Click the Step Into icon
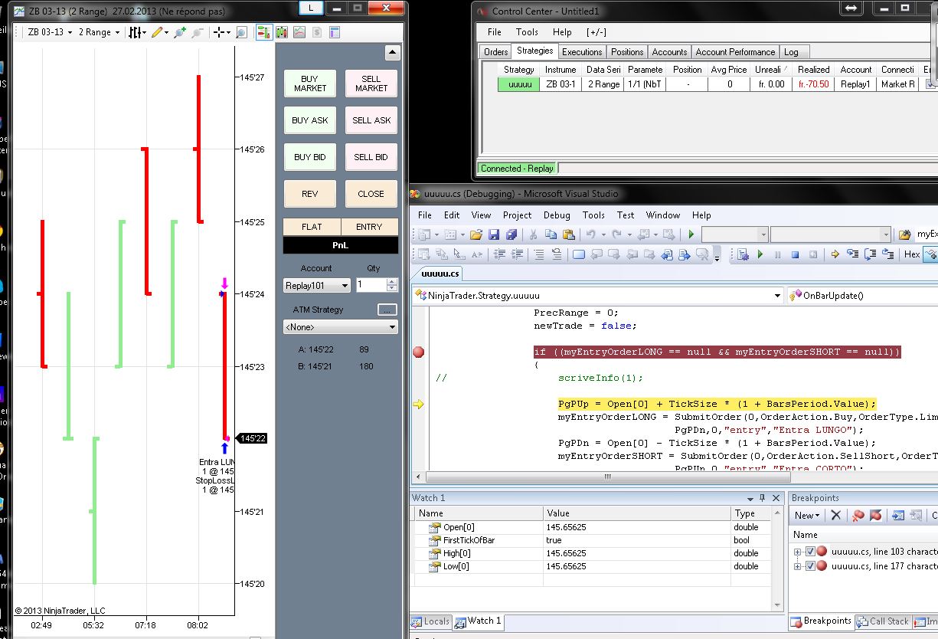The height and width of the screenshot is (639, 938). tap(852, 254)
